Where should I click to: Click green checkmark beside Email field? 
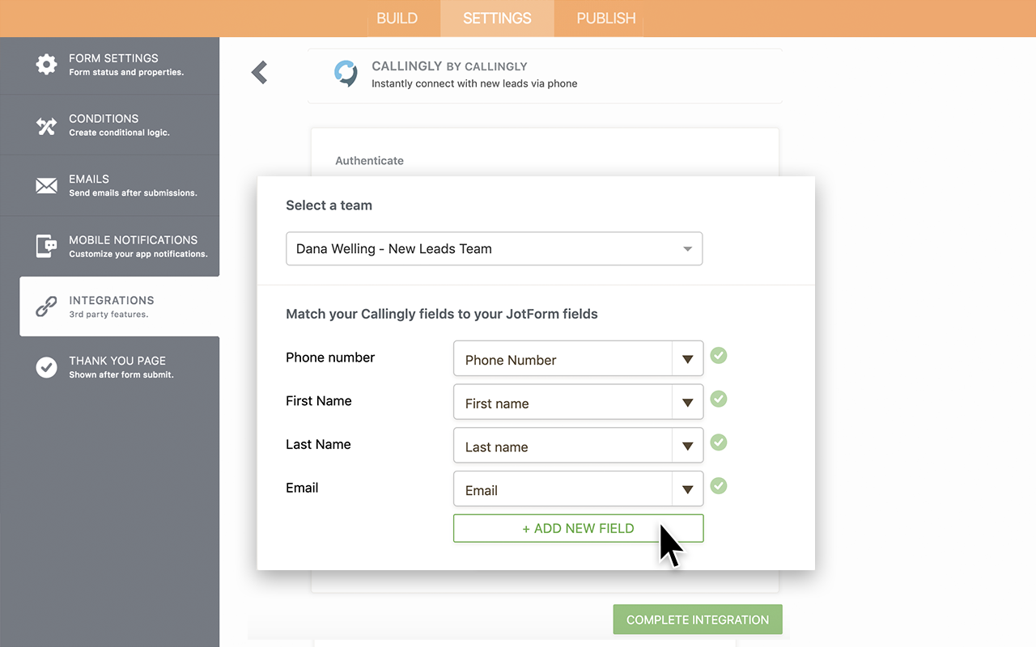(x=719, y=486)
